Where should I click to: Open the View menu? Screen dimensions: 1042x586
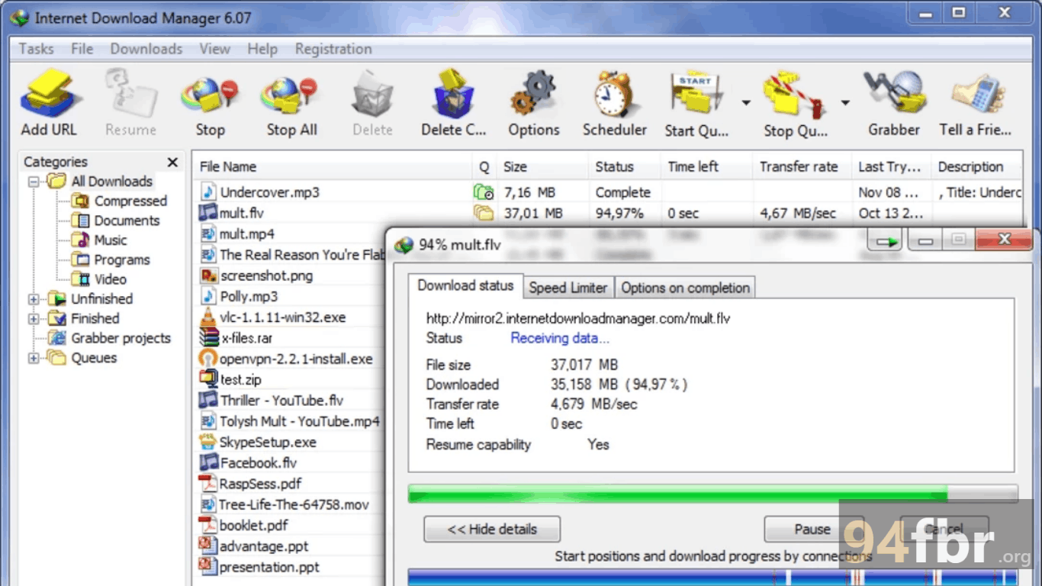(214, 49)
